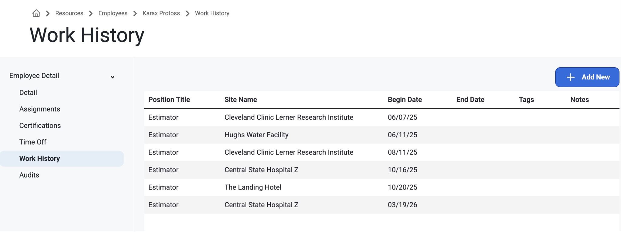
Task: Open Resources breadcrumb link
Action: [x=69, y=13]
